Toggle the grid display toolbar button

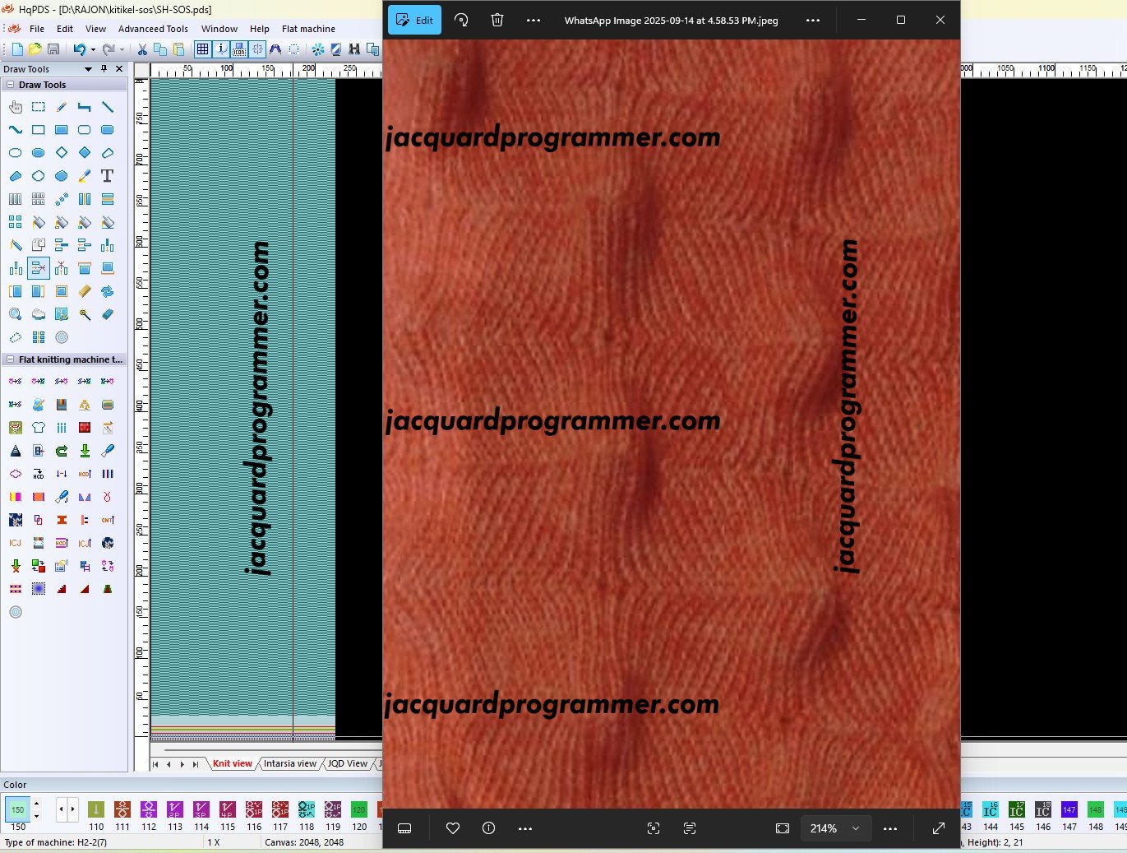click(x=202, y=50)
